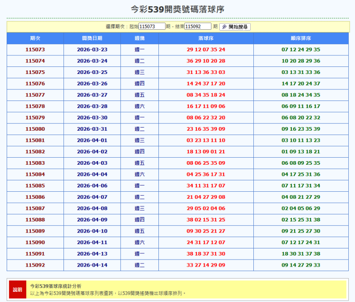Select period number 115088
Viewport: 355px width, 302px height.
[35, 220]
